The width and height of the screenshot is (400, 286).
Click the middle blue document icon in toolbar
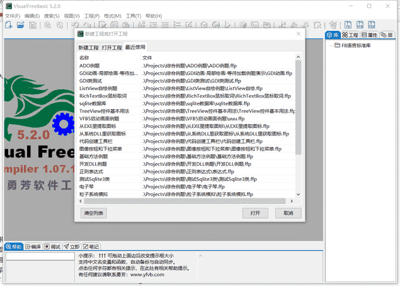[360, 25]
